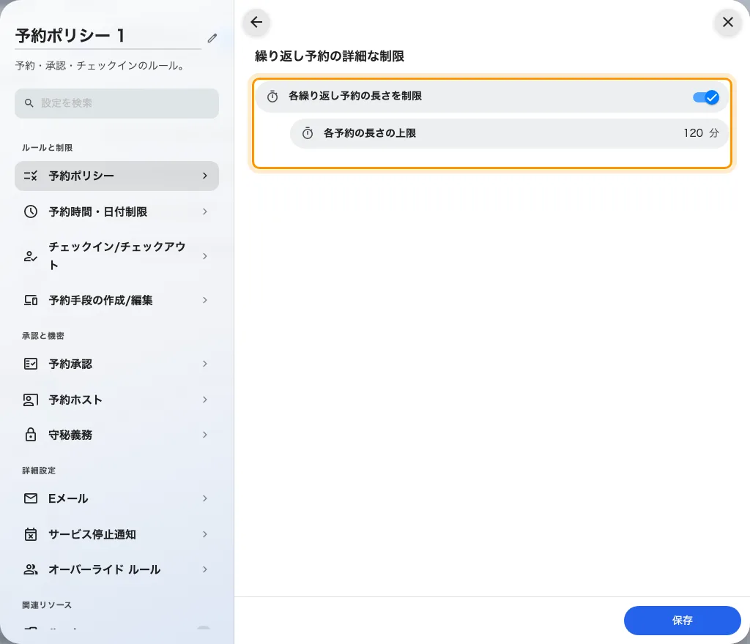Click the calendar-x icon for サービス停止通知
750x644 pixels.
31,534
